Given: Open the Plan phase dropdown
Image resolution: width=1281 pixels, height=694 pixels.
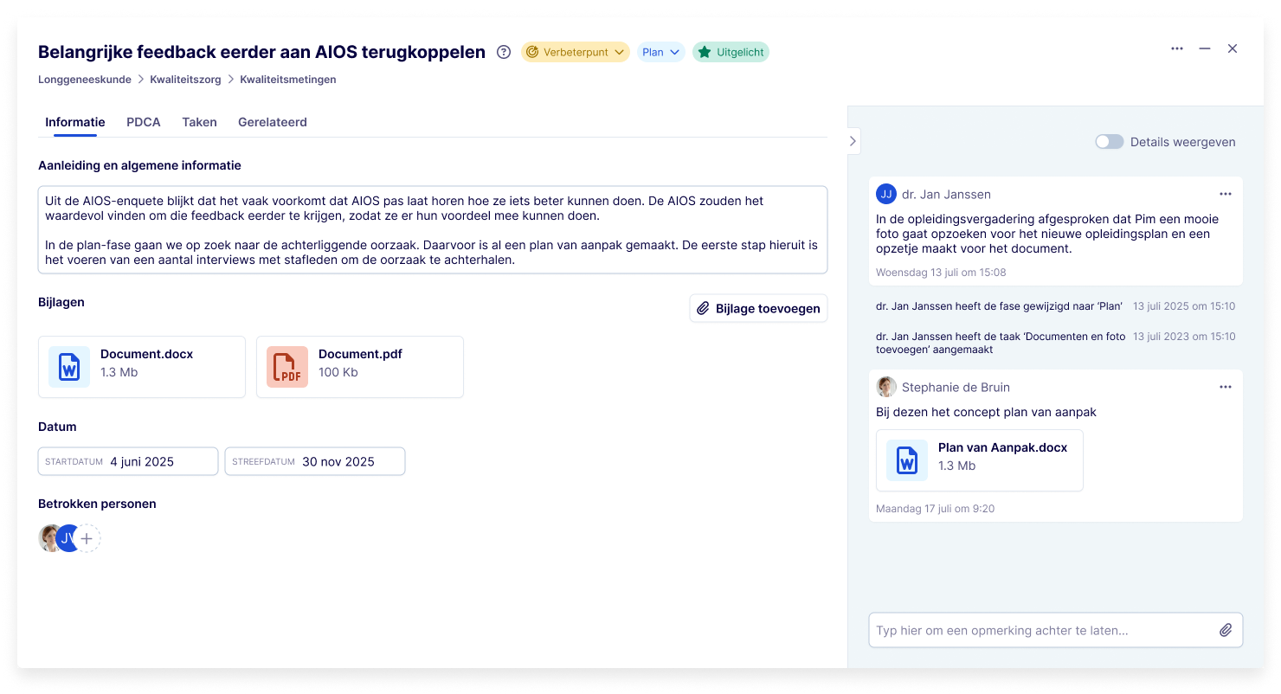Looking at the screenshot, I should (661, 52).
